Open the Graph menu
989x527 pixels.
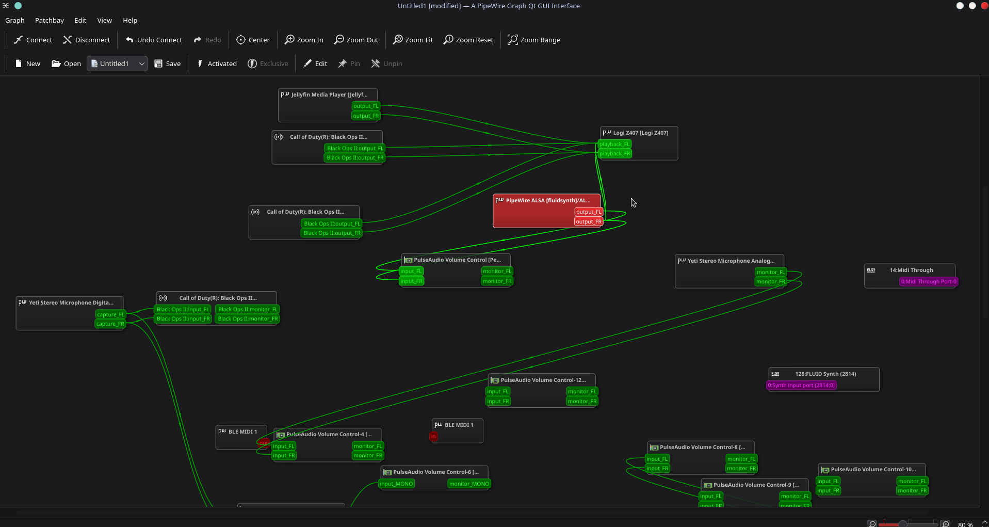coord(14,20)
